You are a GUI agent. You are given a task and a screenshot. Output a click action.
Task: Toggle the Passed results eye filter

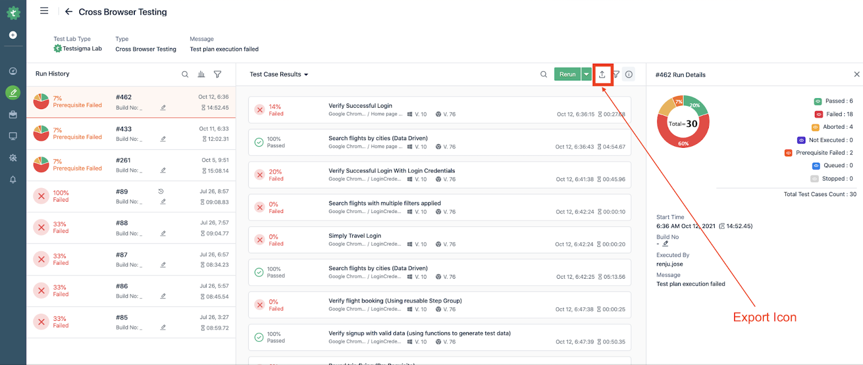(x=818, y=101)
